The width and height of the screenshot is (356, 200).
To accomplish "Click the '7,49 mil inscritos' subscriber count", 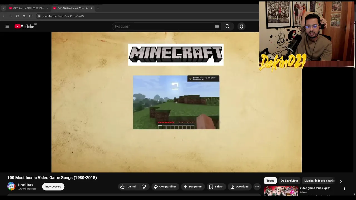I will click(x=27, y=189).
